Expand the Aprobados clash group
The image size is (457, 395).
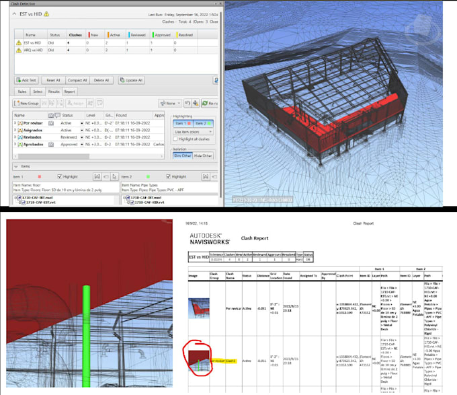tap(15, 144)
